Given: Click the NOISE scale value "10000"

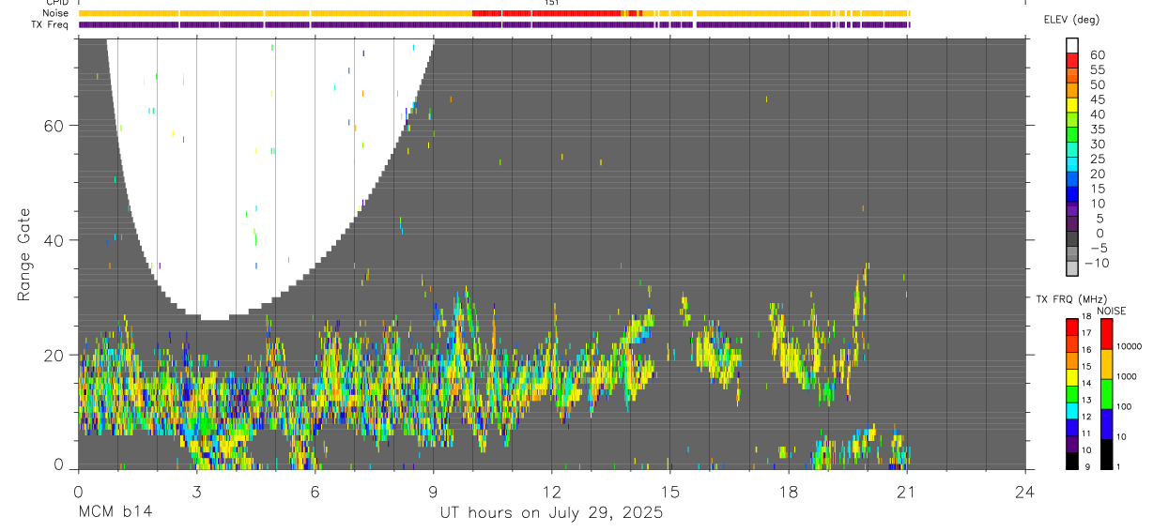Looking at the screenshot, I should point(1129,347).
